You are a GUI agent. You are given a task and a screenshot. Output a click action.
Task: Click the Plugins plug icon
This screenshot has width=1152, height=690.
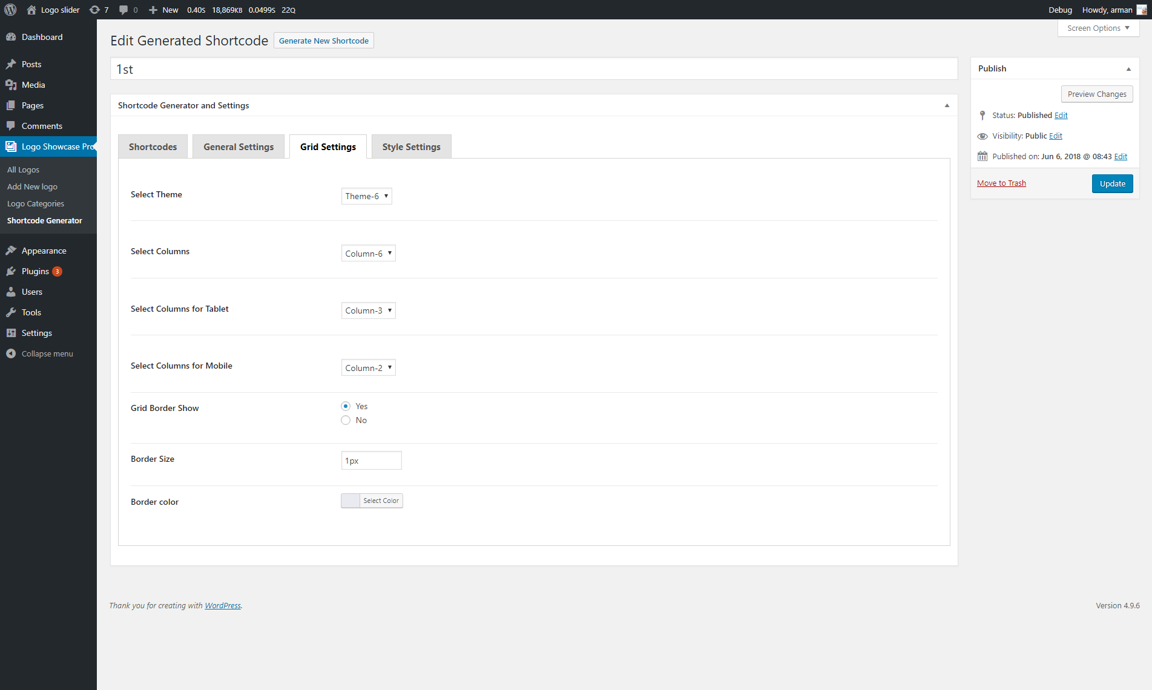[11, 271]
